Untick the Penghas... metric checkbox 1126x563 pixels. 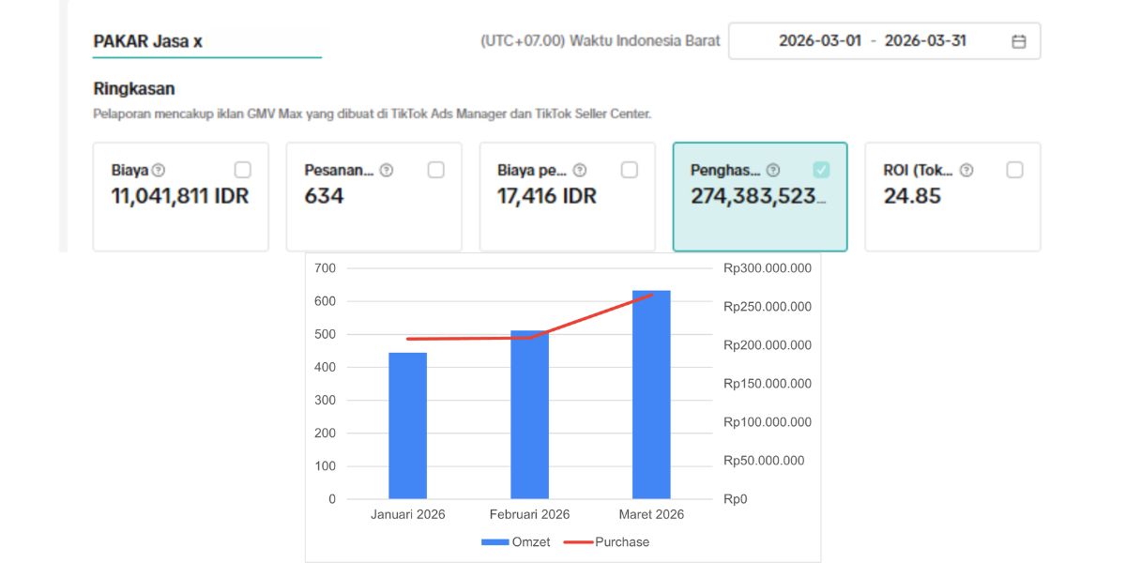coord(821,170)
